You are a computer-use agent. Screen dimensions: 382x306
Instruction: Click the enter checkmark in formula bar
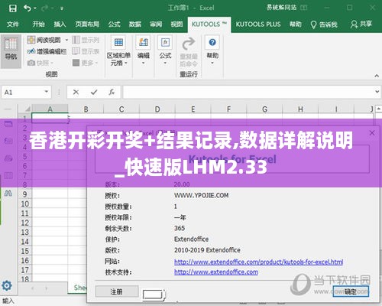(94, 92)
